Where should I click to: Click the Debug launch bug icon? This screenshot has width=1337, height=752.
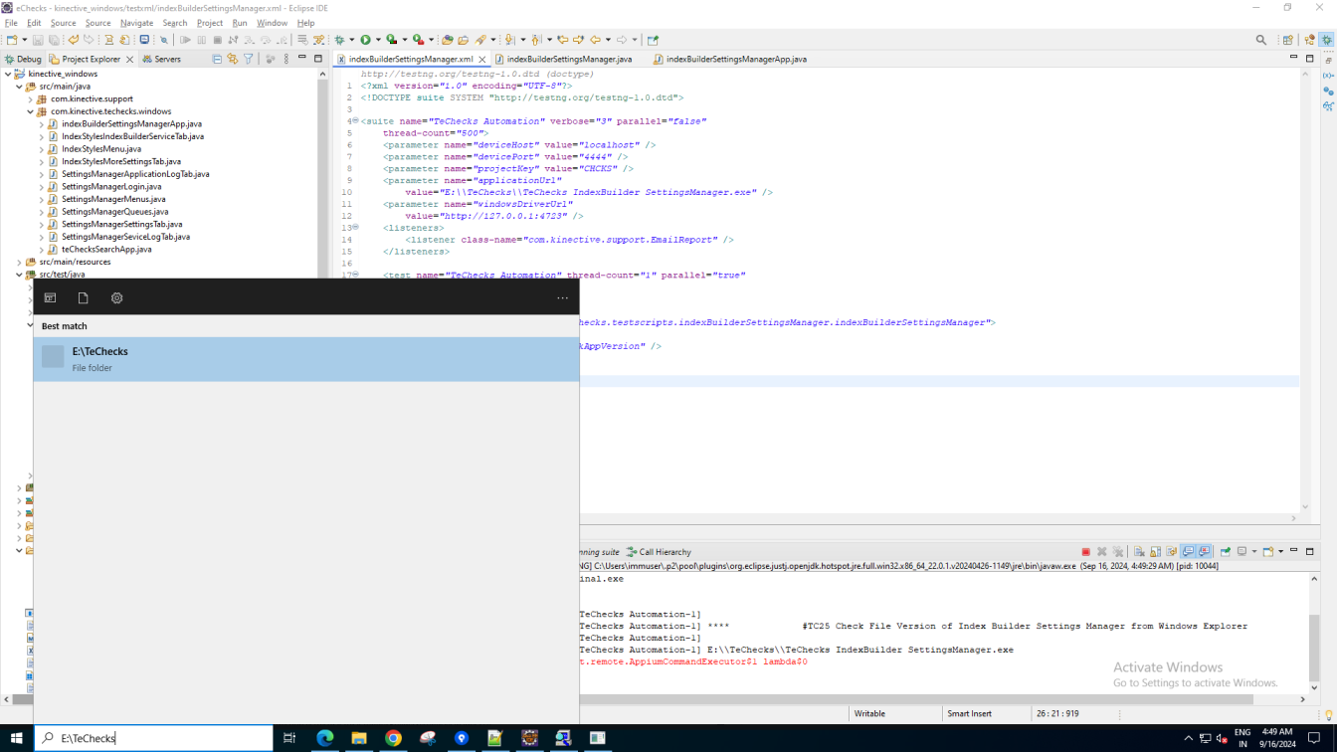[339, 40]
